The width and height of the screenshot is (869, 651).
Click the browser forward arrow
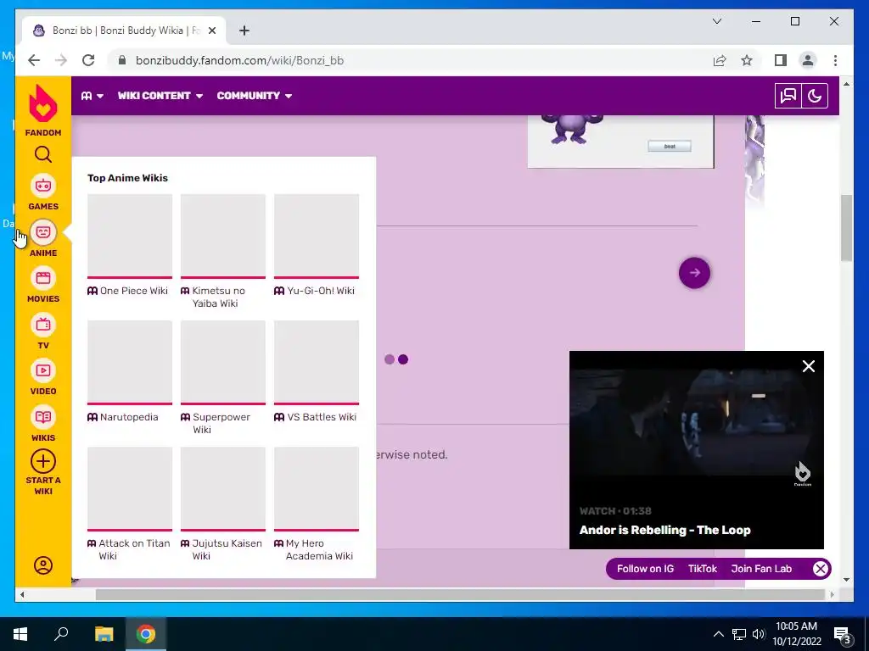[x=61, y=60]
